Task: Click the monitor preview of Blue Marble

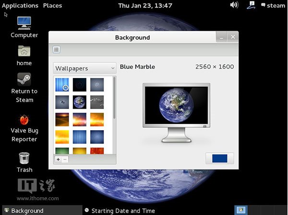Action: point(176,113)
